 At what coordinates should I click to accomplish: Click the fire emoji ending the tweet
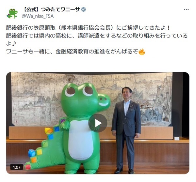click(142, 52)
